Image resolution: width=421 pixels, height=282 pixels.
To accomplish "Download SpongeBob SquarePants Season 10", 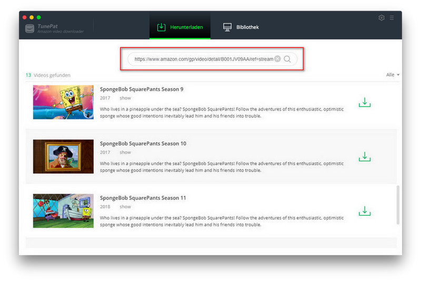I will tap(365, 157).
